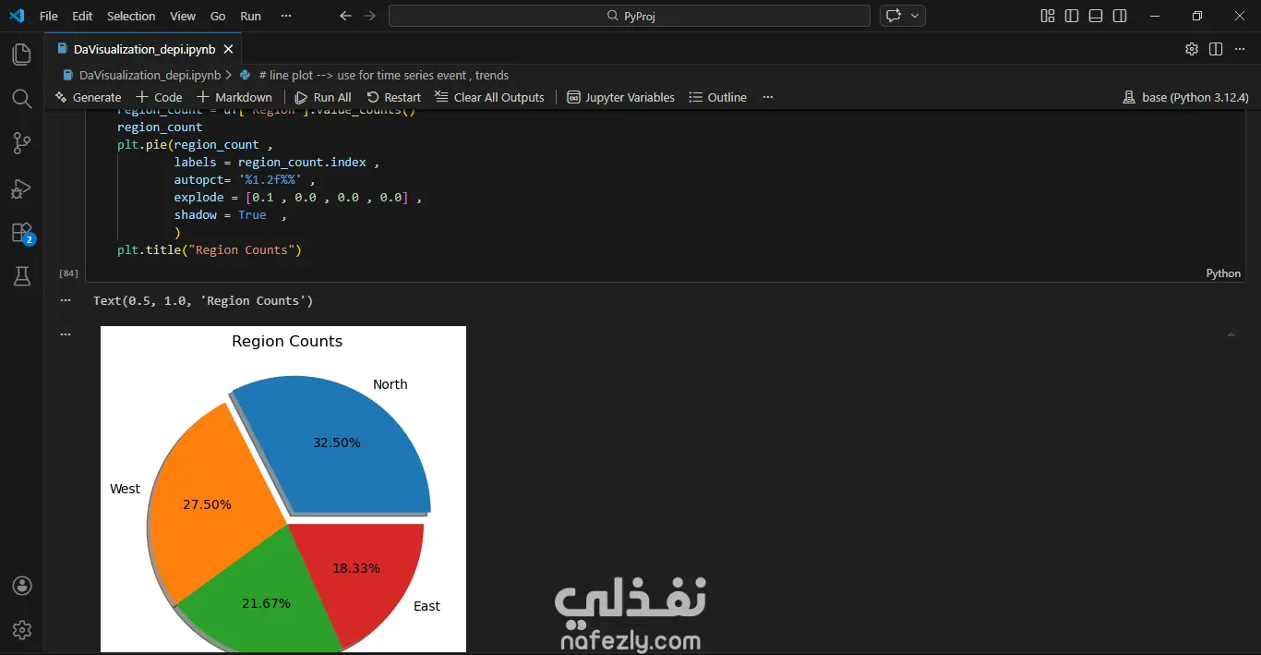Open the Customize Layout icon

pos(1048,16)
